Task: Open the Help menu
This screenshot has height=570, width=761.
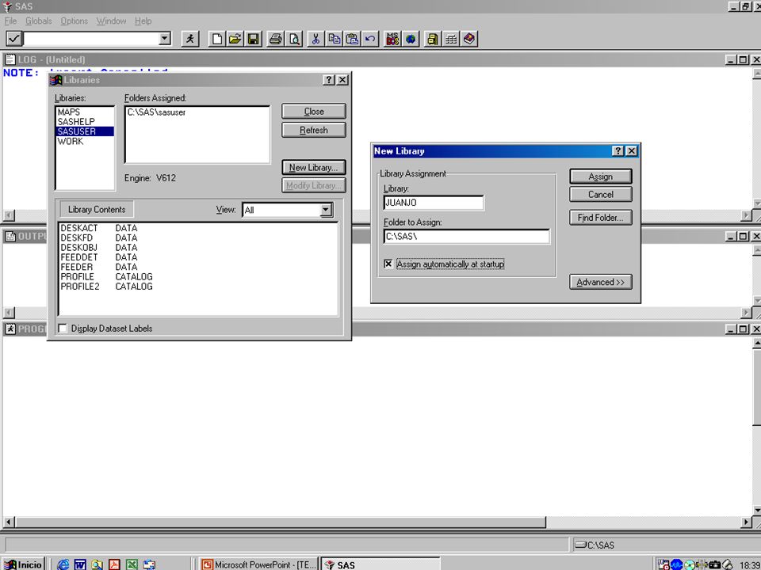Action: (x=143, y=21)
